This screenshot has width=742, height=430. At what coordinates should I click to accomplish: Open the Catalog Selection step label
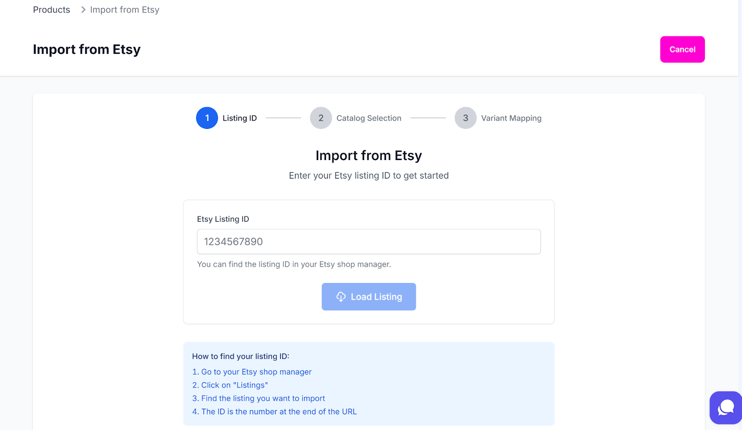(369, 118)
